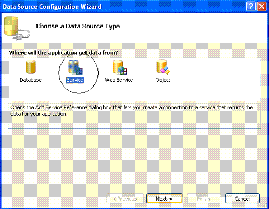
Task: Click the Data Source Configuration Wizard title bar
Action: [x=121, y=7]
